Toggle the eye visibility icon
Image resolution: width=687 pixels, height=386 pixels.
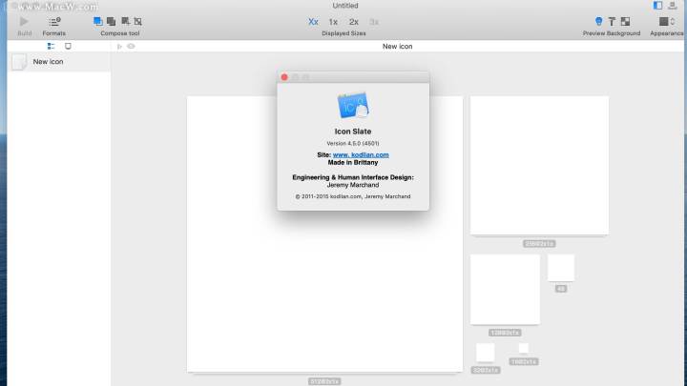tap(131, 46)
